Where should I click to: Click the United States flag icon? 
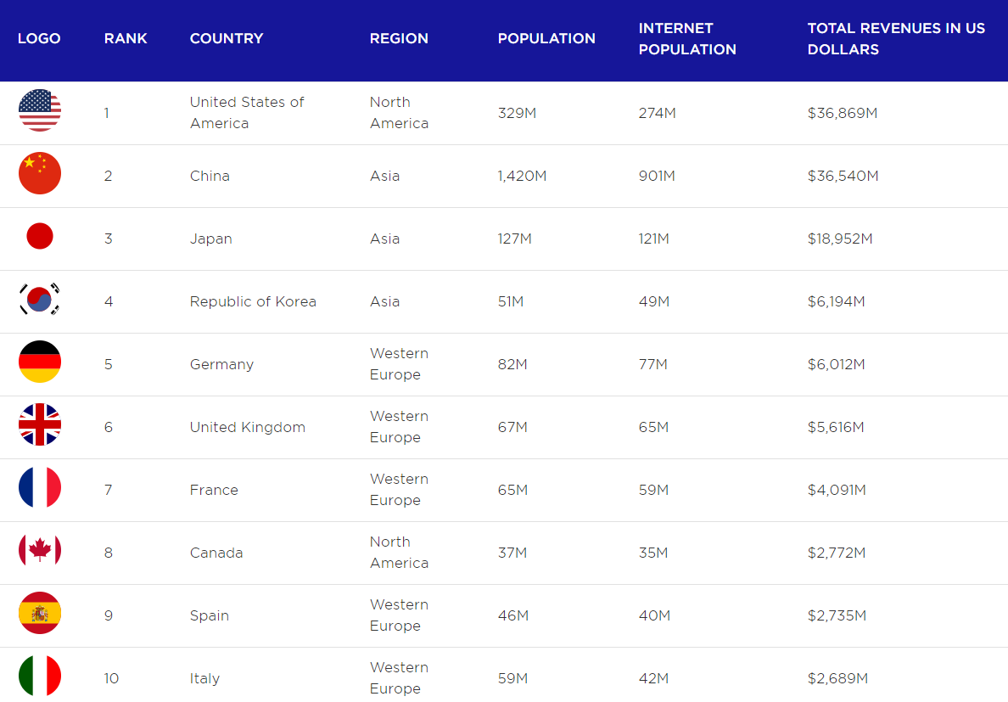coord(40,111)
